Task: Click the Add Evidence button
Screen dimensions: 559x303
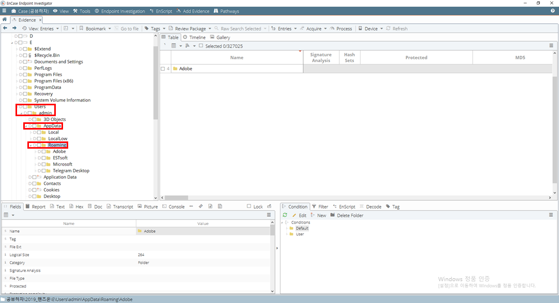Action: point(193,11)
